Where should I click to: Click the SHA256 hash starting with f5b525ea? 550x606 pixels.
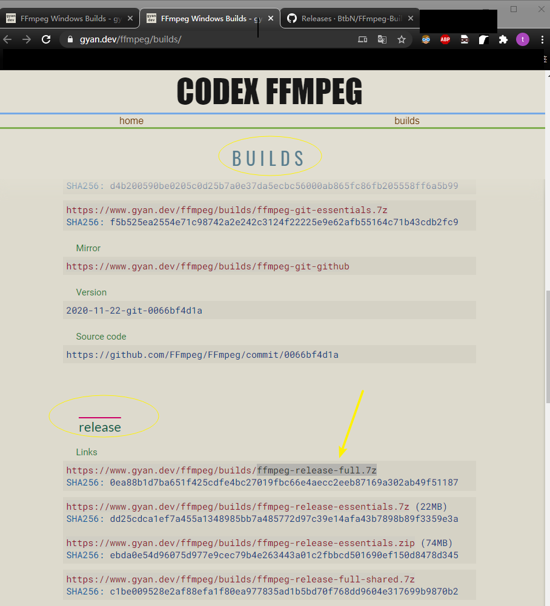pyautogui.click(x=284, y=222)
